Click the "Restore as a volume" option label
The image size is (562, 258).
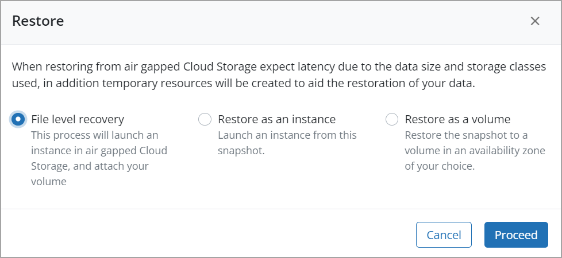pyautogui.click(x=457, y=119)
